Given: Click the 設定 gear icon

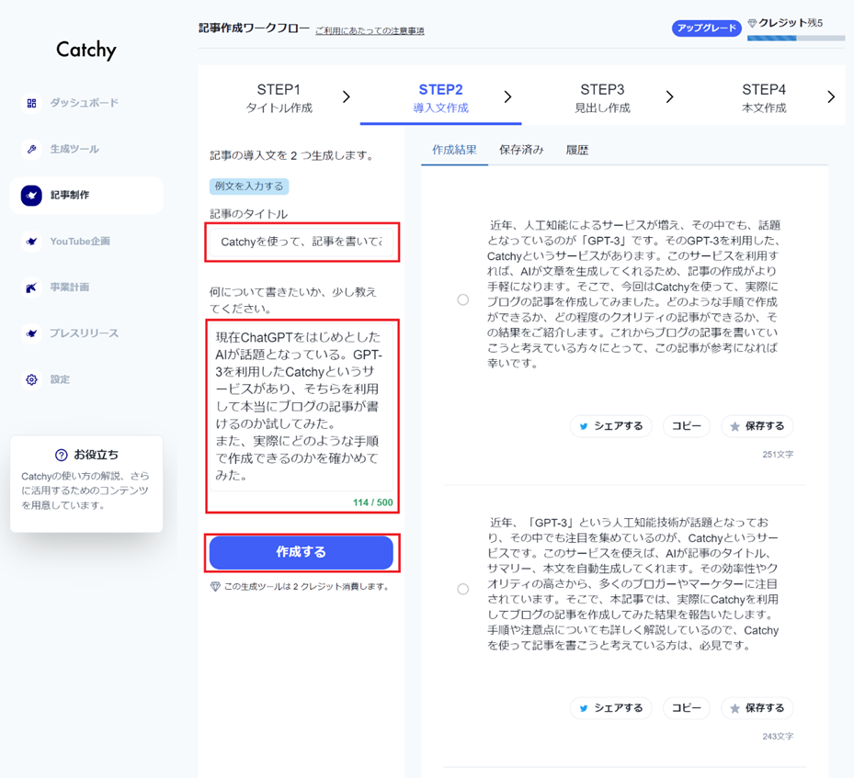Looking at the screenshot, I should click(31, 379).
